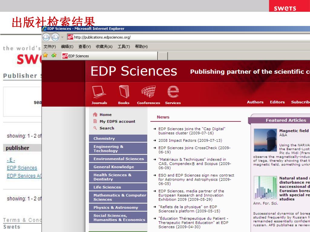The image size is (310, 232).
Task: Click the bar chart article thumbnail
Action: pos(265,187)
